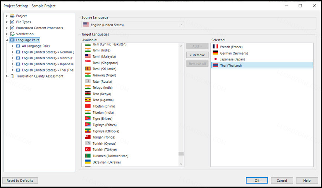Expand the Project tree node

tap(7, 16)
